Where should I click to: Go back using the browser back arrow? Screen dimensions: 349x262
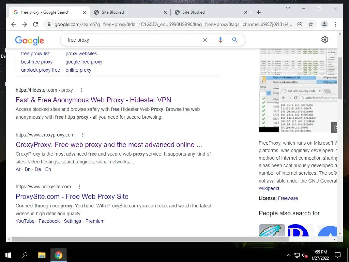click(x=14, y=24)
